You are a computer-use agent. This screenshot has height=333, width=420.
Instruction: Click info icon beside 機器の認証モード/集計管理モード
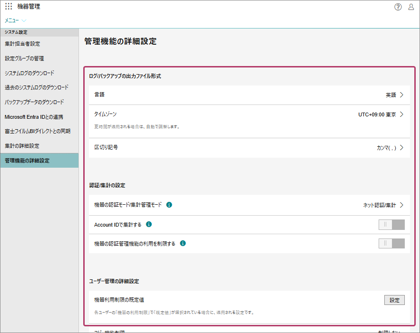pyautogui.click(x=169, y=205)
